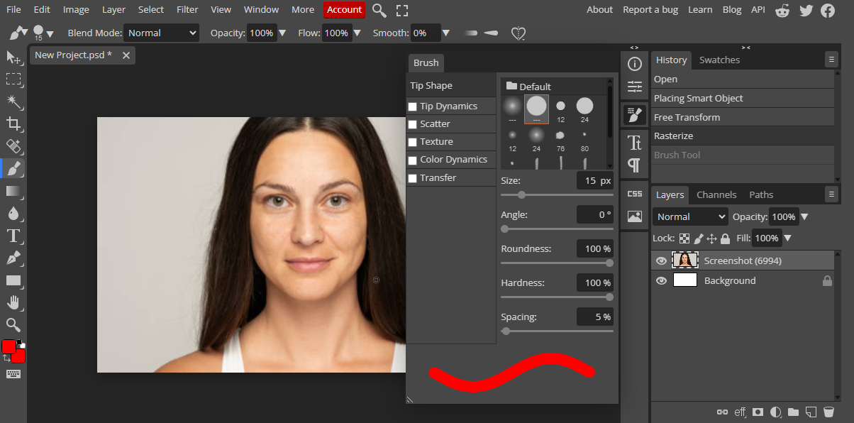The height and width of the screenshot is (423, 854).
Task: Click the brush Size input field
Action: (594, 181)
